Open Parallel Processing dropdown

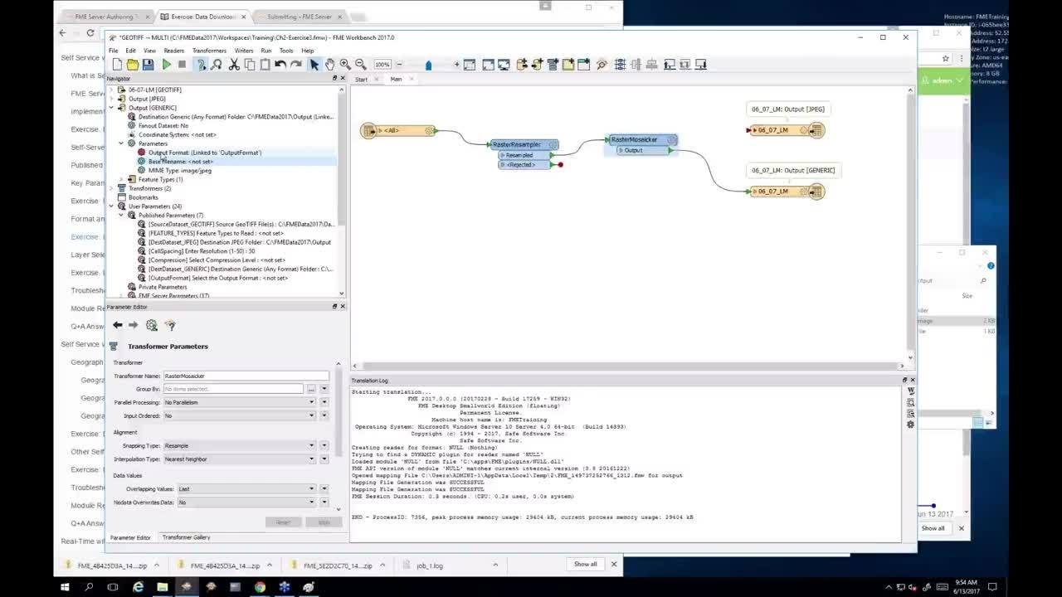[x=240, y=402]
